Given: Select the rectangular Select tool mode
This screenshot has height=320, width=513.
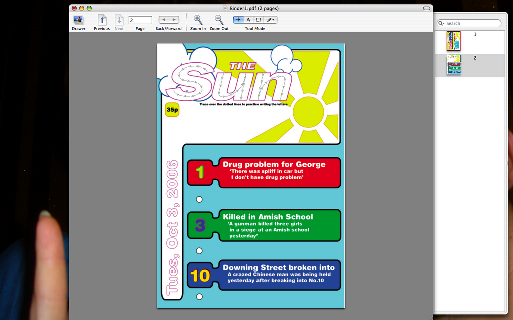Looking at the screenshot, I should pos(259,20).
